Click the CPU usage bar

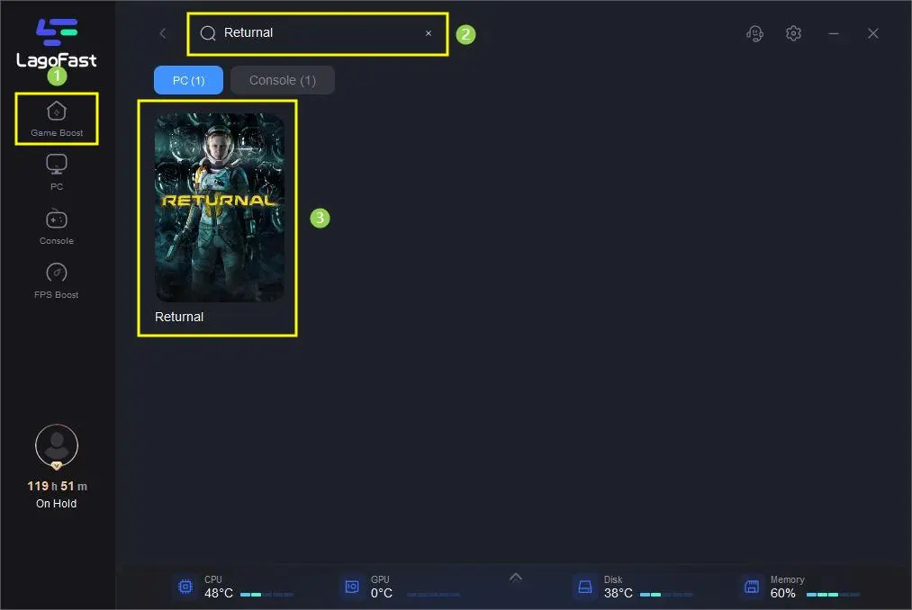coord(267,595)
